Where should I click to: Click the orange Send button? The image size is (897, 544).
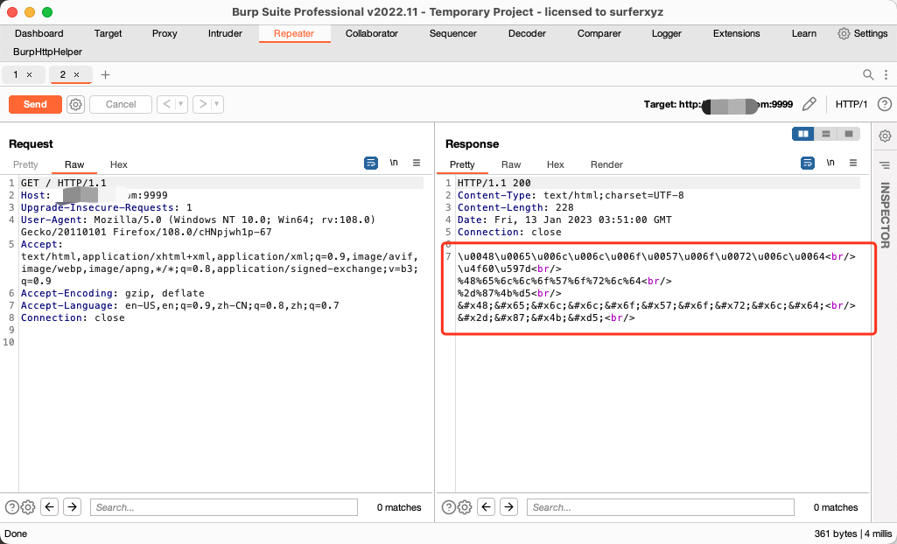35,105
